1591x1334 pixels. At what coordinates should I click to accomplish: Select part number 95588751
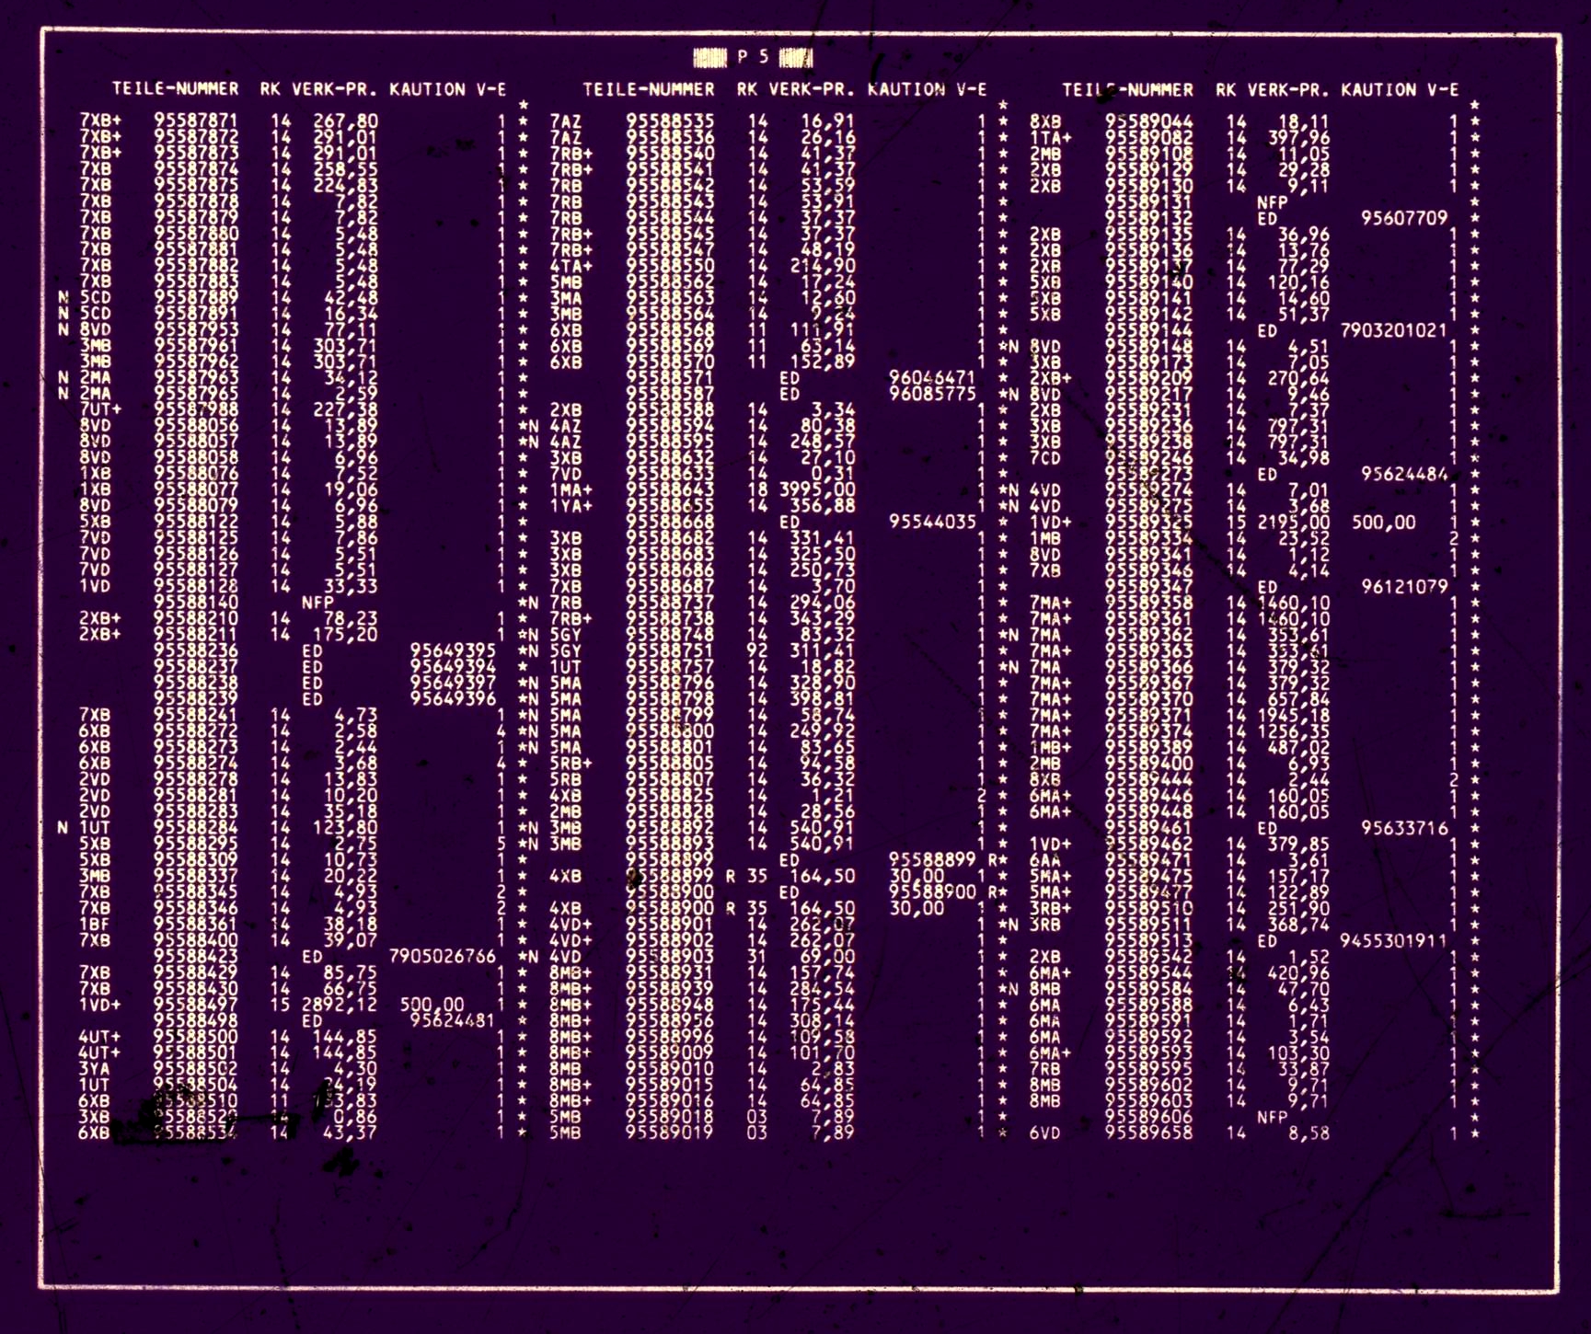[671, 650]
